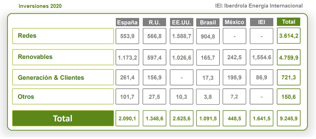Click the green Total row label
Viewport: 316px width, 139px height.
point(63,118)
